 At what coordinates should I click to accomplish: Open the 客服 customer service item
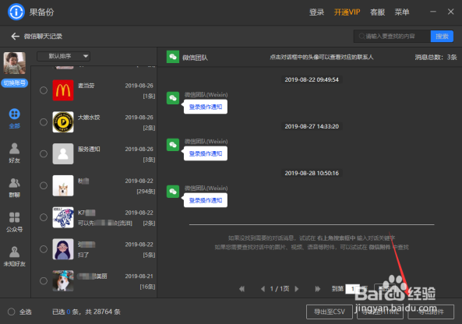377,12
